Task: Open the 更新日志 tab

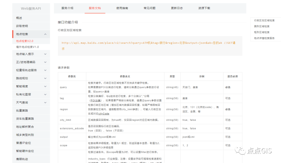Action: [x=176, y=8]
